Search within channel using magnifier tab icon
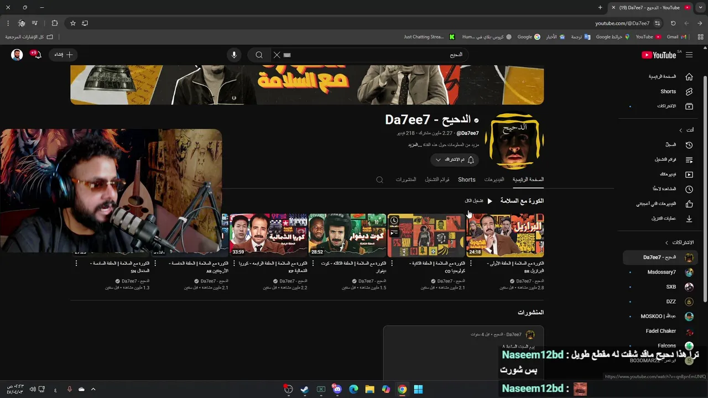The image size is (708, 398). coord(379,180)
